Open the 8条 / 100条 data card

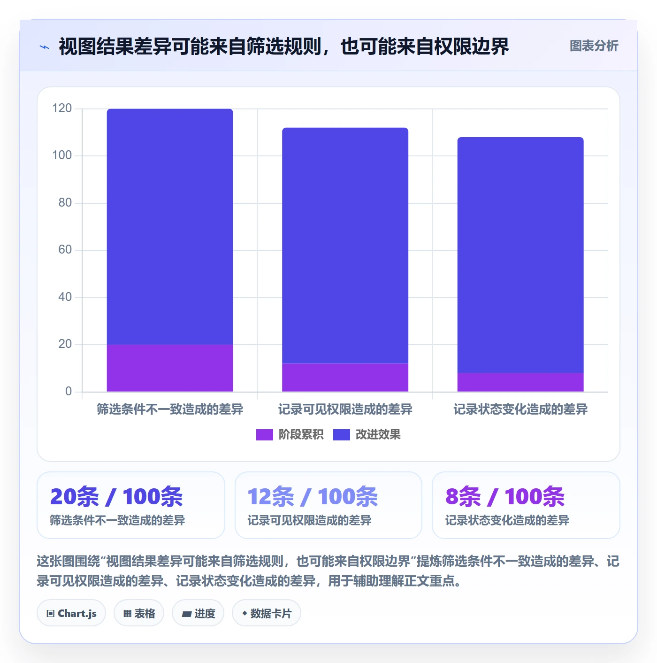(526, 505)
